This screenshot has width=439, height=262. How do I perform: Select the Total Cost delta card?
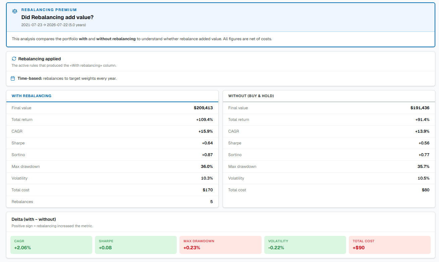point(390,245)
